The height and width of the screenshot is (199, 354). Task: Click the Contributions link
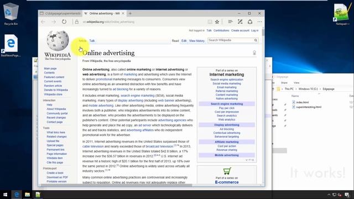click(221, 30)
